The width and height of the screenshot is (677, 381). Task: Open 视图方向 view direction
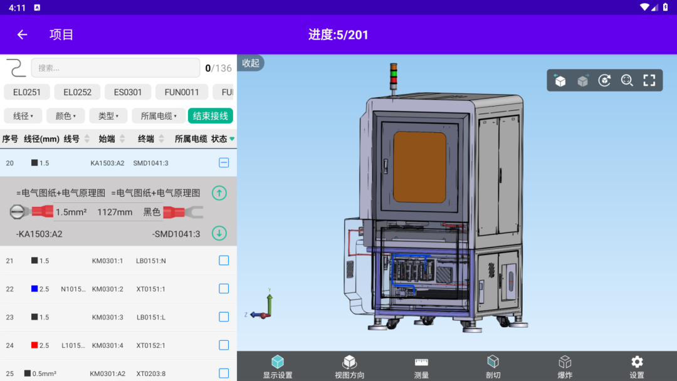pyautogui.click(x=349, y=367)
